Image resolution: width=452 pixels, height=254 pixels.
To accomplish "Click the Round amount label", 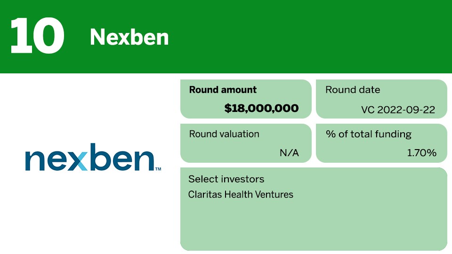I will click(x=223, y=90).
